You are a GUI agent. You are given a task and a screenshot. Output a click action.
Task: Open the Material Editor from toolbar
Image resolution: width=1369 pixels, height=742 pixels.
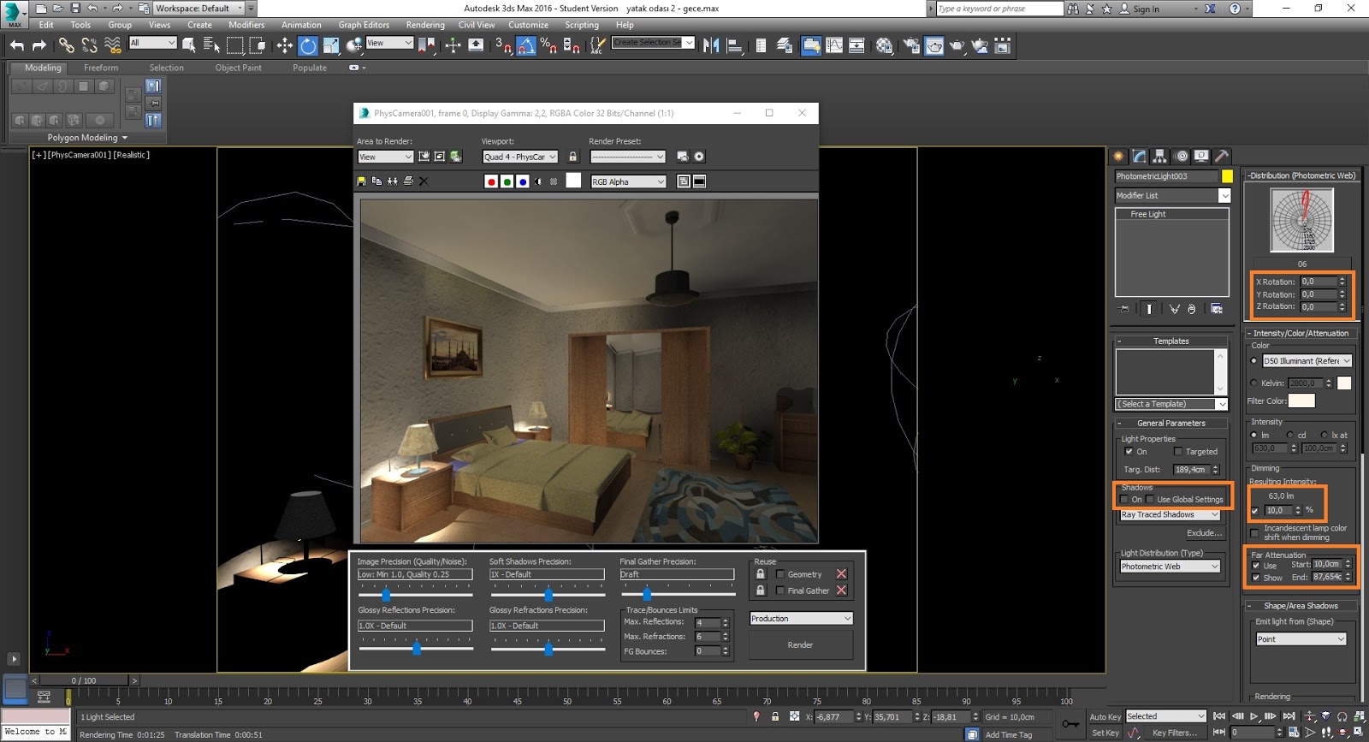(x=884, y=45)
